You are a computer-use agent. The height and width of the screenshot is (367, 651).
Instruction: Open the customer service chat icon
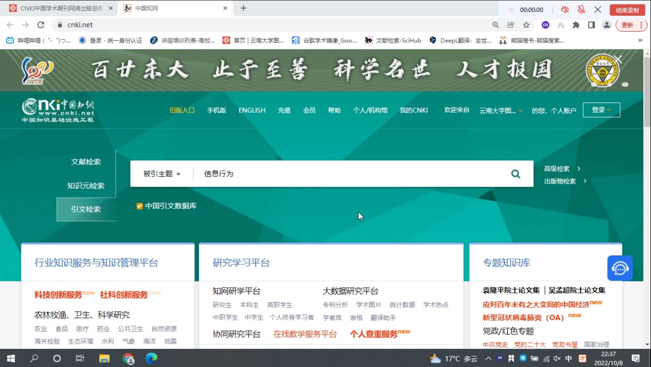[620, 268]
